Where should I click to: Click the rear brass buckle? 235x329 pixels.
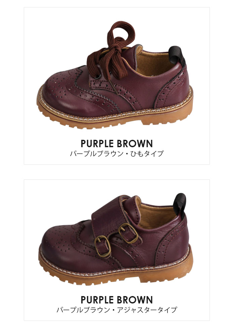[128, 233]
